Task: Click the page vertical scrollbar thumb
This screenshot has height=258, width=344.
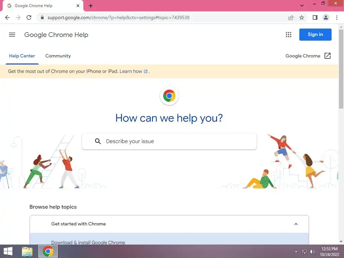Action: [x=341, y=69]
